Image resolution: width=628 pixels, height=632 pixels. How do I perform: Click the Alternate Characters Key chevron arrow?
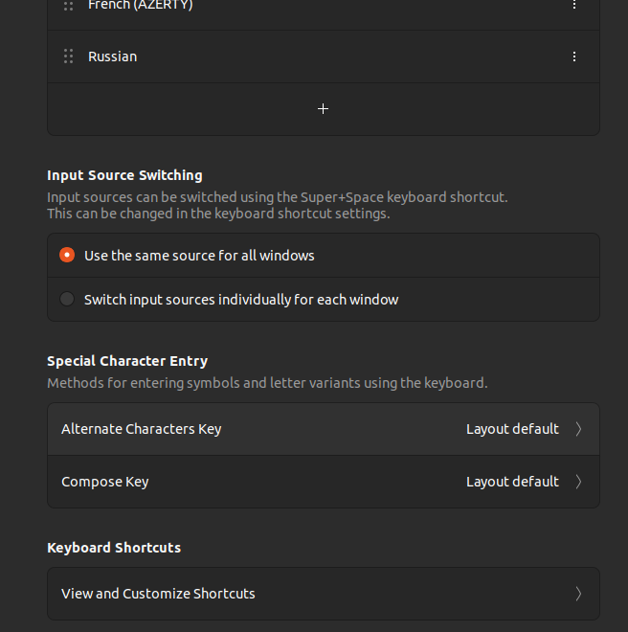point(578,429)
